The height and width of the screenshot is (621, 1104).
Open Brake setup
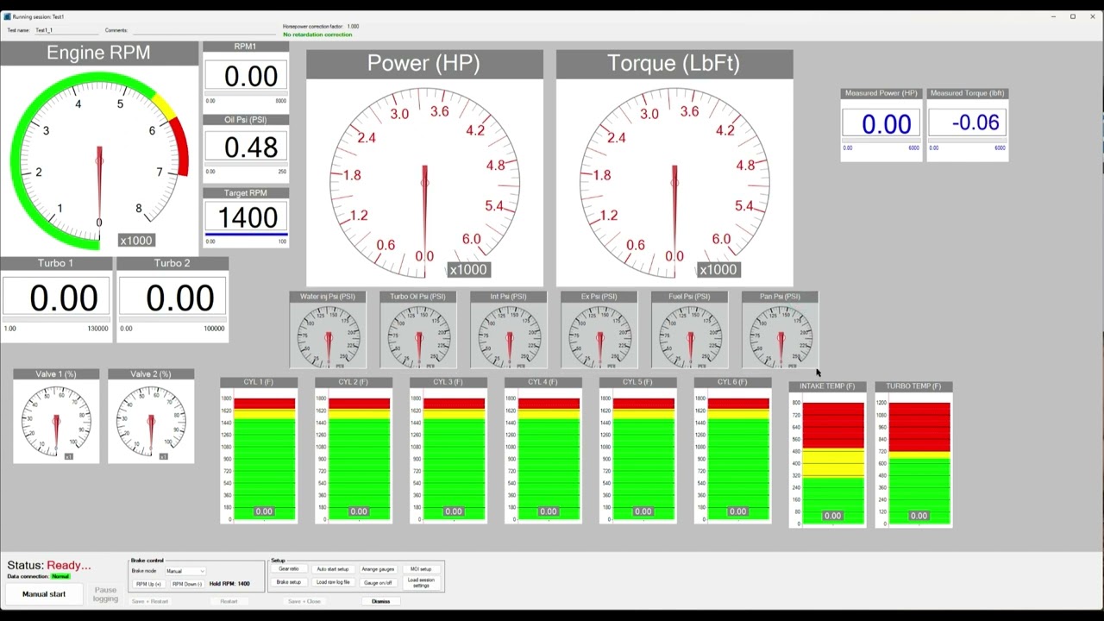point(289,582)
